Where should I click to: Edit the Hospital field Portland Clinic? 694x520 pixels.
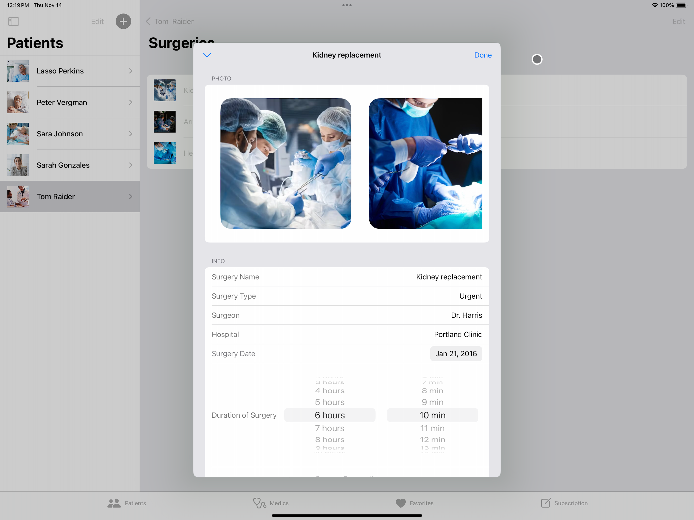[347, 334]
